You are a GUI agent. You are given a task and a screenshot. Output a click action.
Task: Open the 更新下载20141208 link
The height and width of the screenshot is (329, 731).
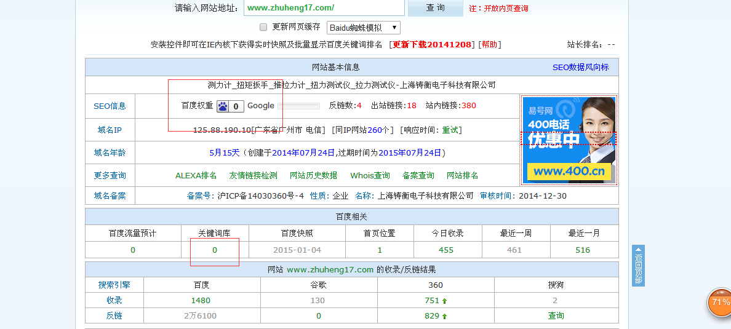pyautogui.click(x=432, y=45)
